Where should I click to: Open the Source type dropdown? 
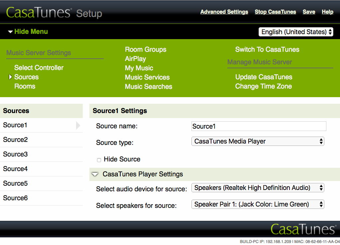pyautogui.click(x=258, y=141)
